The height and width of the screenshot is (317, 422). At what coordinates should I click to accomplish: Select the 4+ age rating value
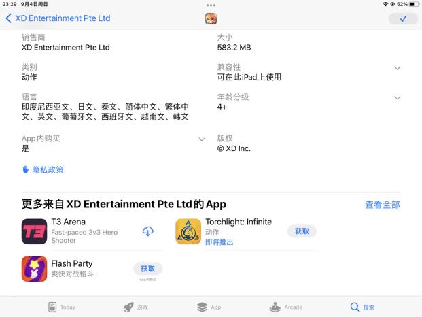coord(222,107)
